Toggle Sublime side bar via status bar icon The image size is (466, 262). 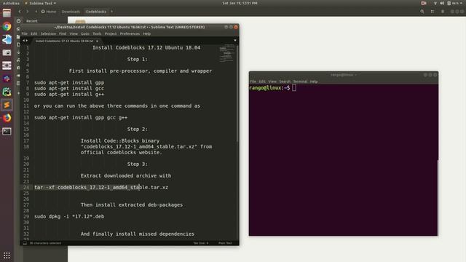point(25,243)
